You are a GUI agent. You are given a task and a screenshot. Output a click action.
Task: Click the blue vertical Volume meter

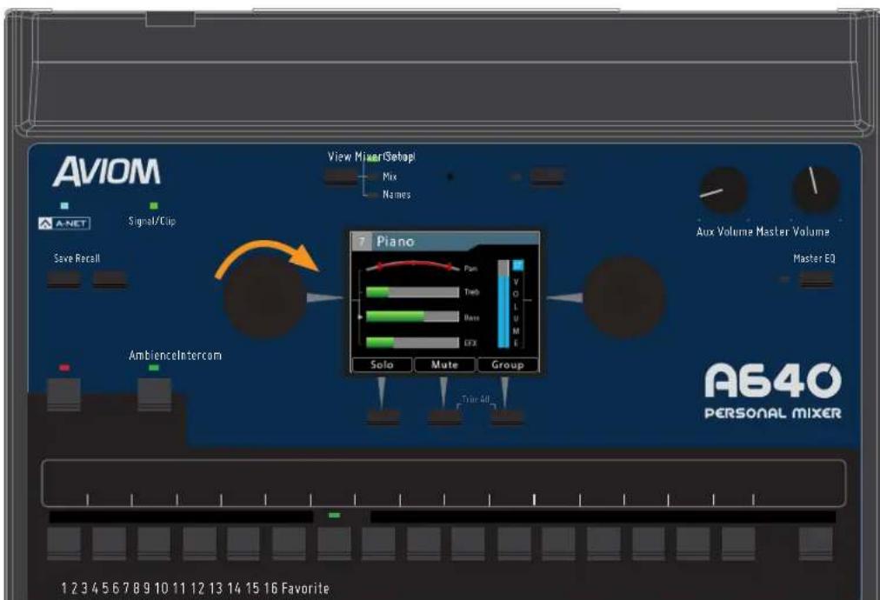coord(503,303)
